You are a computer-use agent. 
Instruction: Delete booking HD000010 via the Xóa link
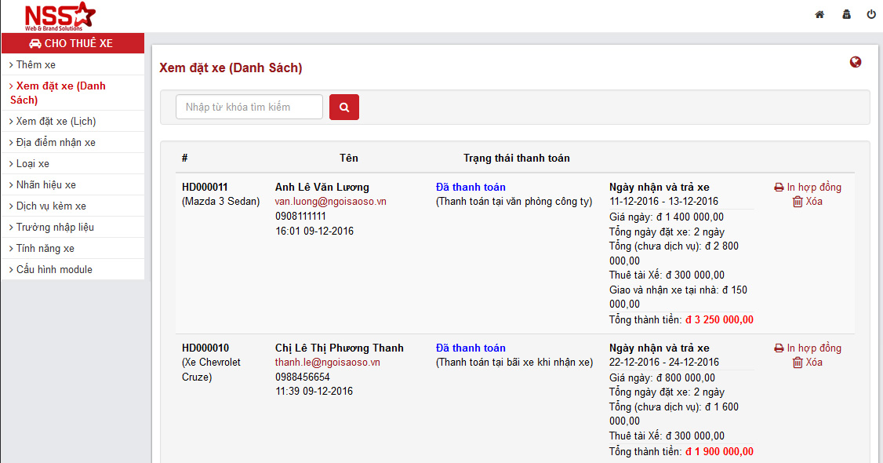[808, 363]
